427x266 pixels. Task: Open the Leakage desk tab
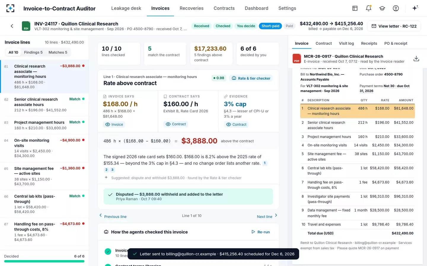point(126,8)
